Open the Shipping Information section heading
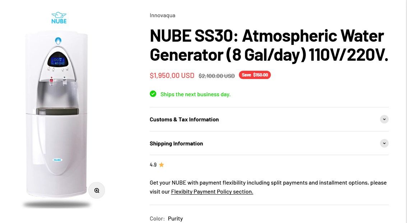This screenshot has height=223, width=407. (x=176, y=144)
